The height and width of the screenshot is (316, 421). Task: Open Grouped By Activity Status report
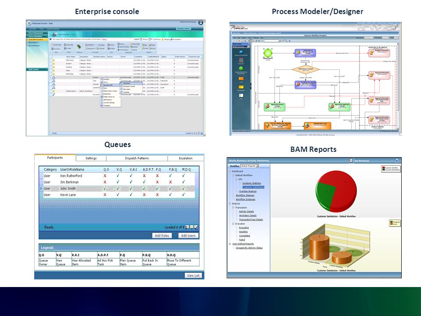249,248
